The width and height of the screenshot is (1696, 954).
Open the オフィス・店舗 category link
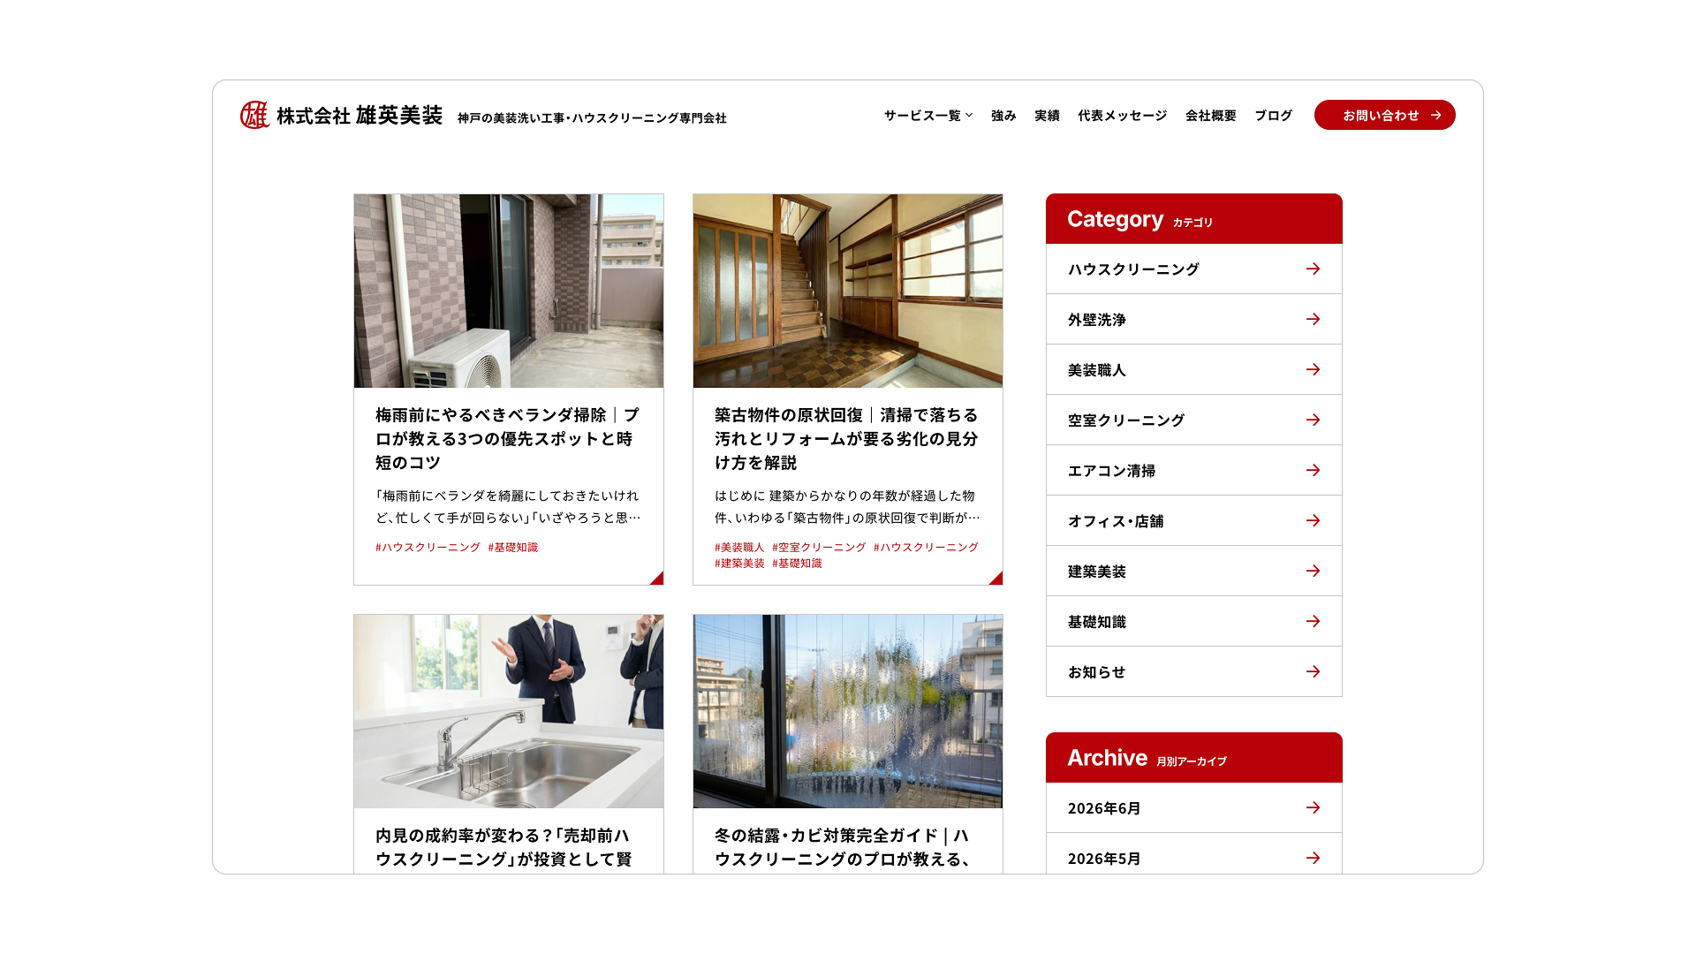[1194, 520]
